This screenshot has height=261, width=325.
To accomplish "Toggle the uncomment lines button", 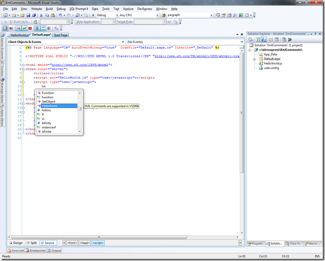I will tap(43, 28).
